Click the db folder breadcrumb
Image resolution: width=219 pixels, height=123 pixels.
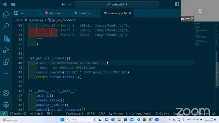(x=17, y=20)
